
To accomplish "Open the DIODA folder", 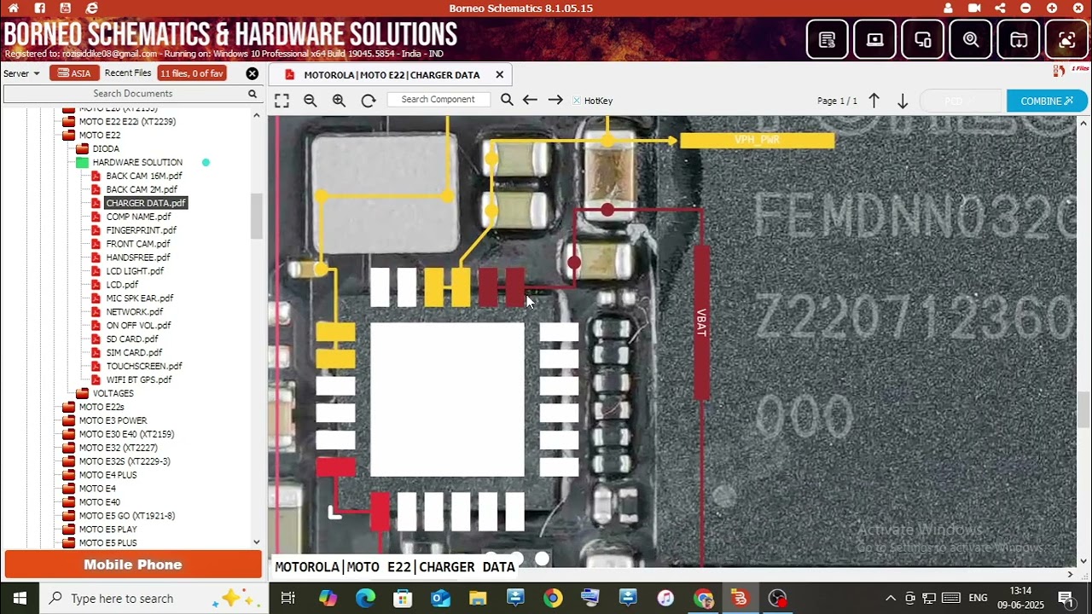I will (106, 149).
